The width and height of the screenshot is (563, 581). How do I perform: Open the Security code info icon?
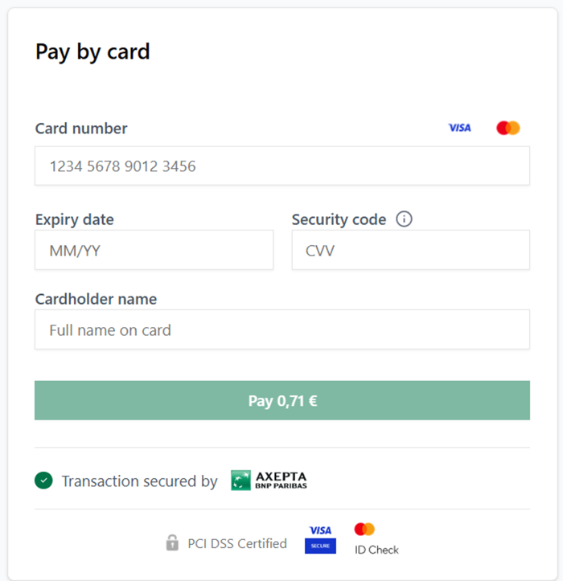coord(404,219)
